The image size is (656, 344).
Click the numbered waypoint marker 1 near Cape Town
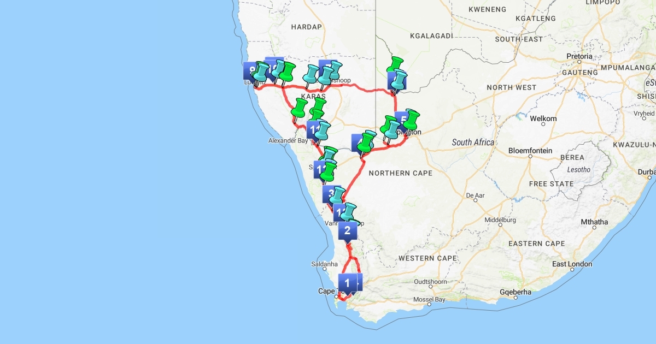click(346, 283)
